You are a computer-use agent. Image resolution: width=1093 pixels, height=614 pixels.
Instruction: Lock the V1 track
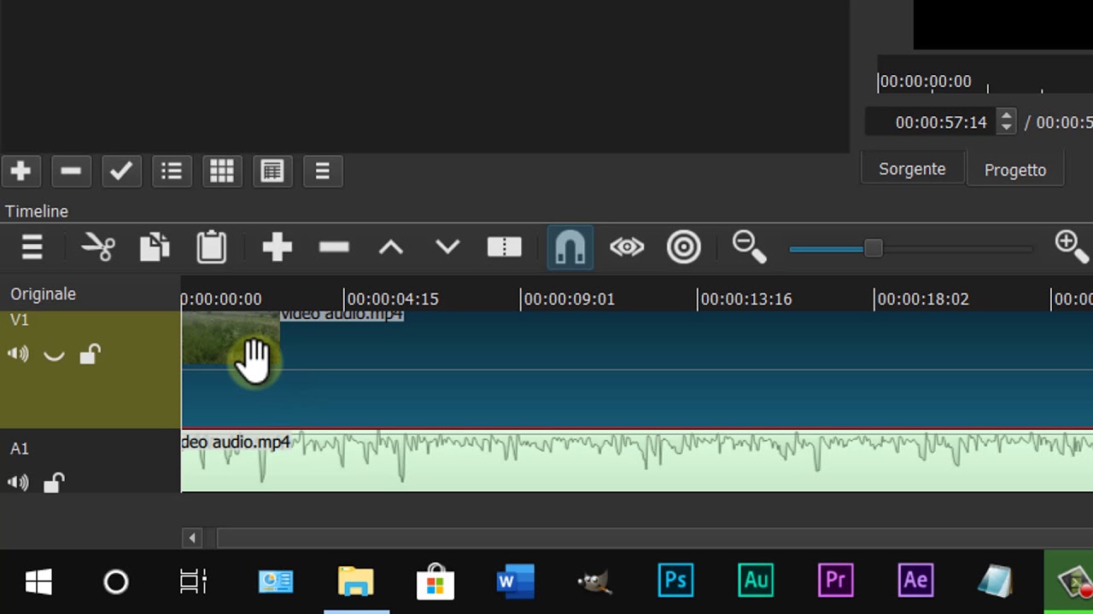click(x=90, y=353)
